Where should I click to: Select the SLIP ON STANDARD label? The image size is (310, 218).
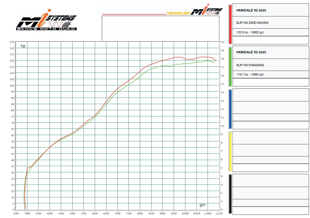pos(250,65)
